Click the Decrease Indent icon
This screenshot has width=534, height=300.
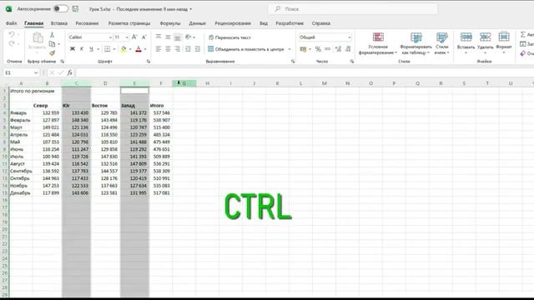coord(188,49)
